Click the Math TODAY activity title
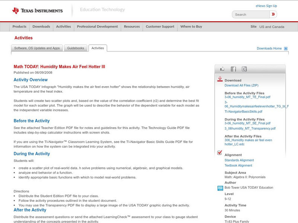The height and width of the screenshot is (223, 298). click(59, 67)
